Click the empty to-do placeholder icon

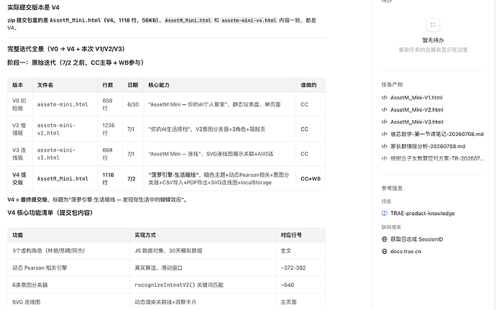point(433,25)
